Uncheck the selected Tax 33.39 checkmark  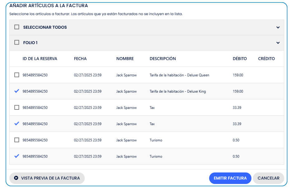coord(17,124)
